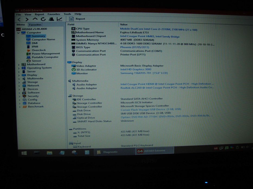The image size is (253, 189).
Task: Open the Help menu
Action: tap(78, 14)
